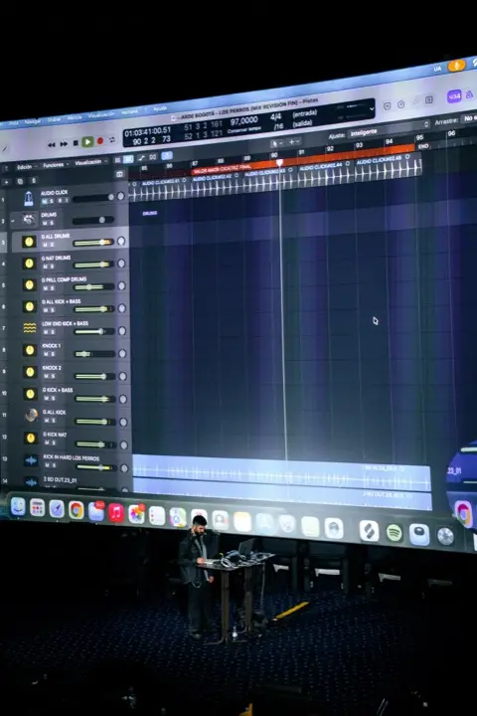Open the Grabar menu in menu bar

coord(54,120)
